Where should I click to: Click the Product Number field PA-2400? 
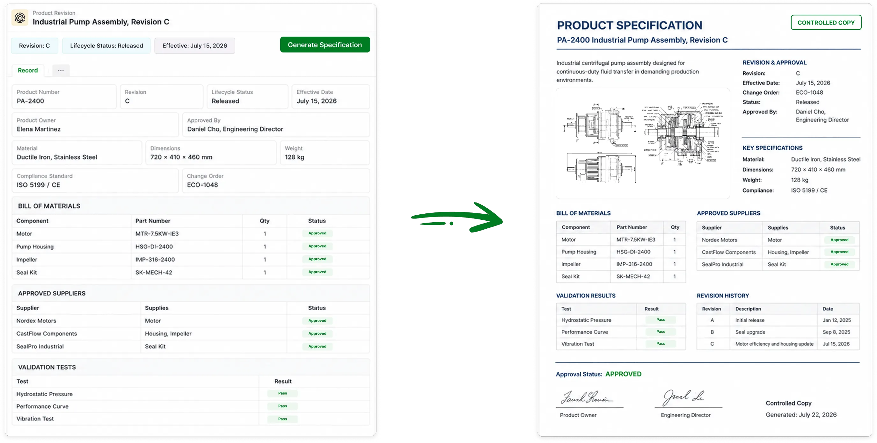pyautogui.click(x=64, y=97)
